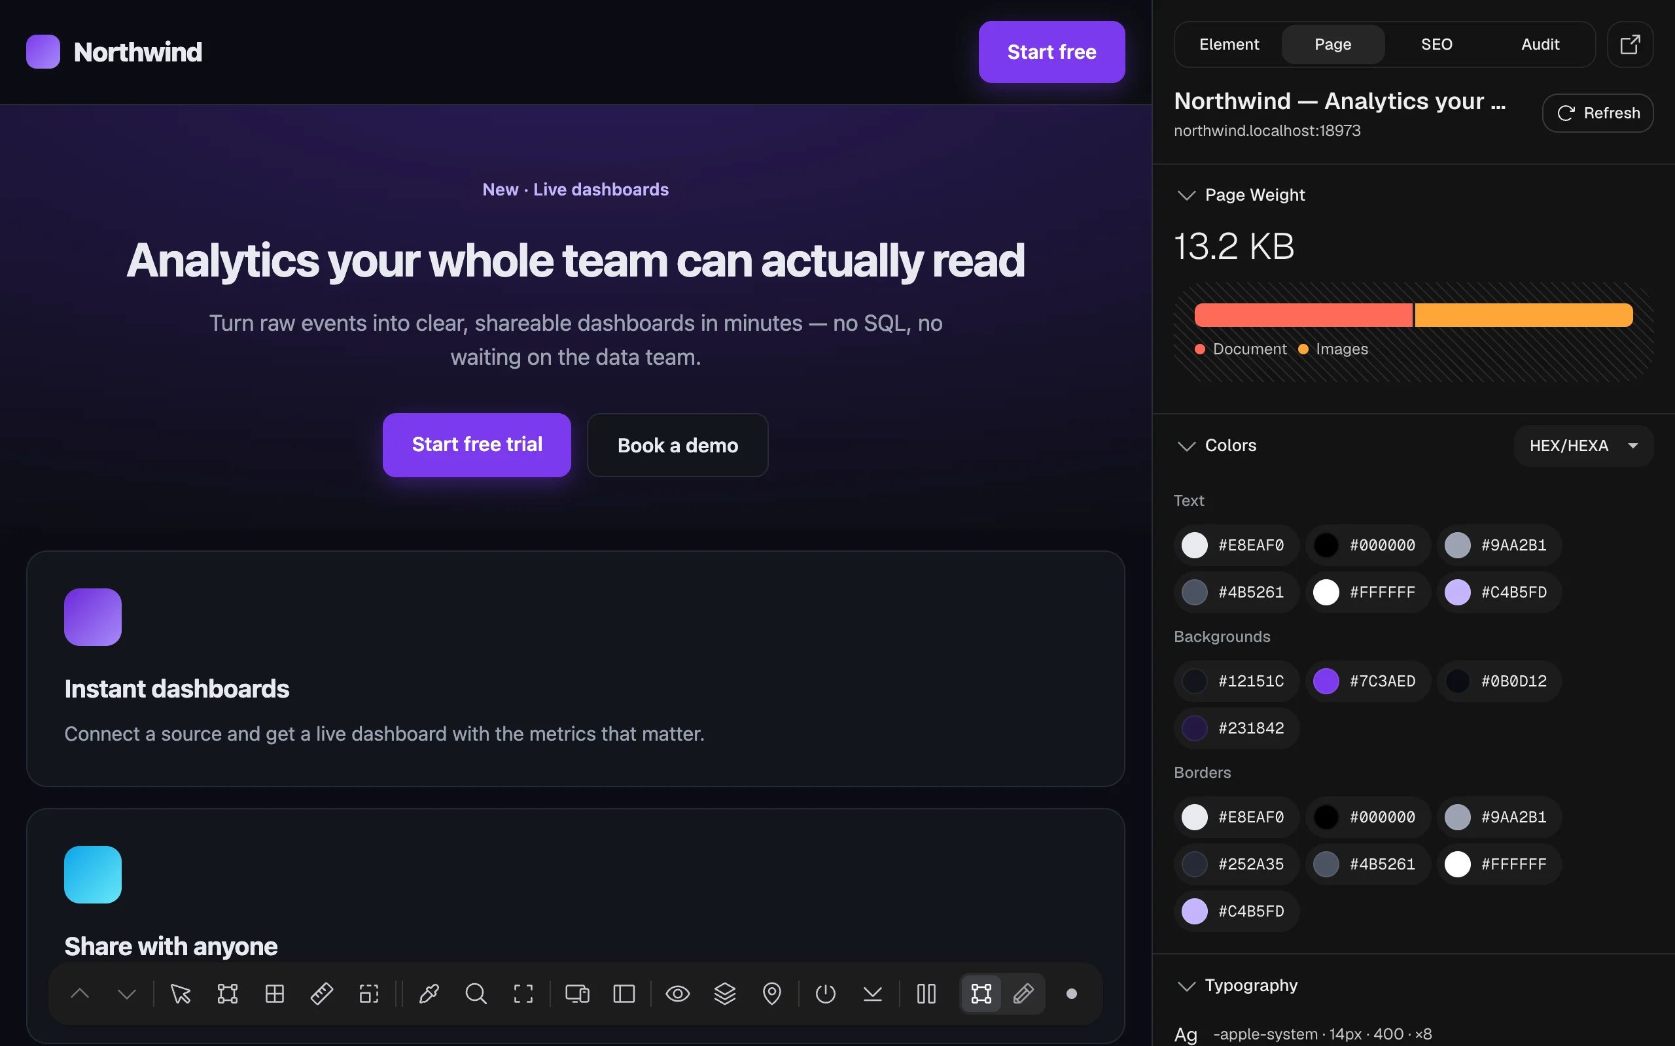Select the highlighted inspect mode box icon
Viewport: 1675px width, 1046px height.
[981, 994]
